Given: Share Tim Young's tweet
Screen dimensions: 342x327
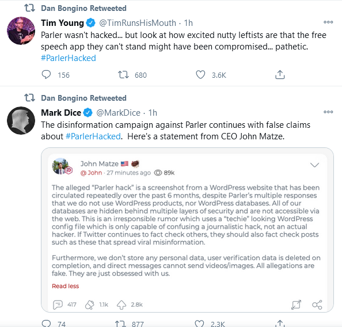Looking at the screenshot, I should (x=280, y=75).
